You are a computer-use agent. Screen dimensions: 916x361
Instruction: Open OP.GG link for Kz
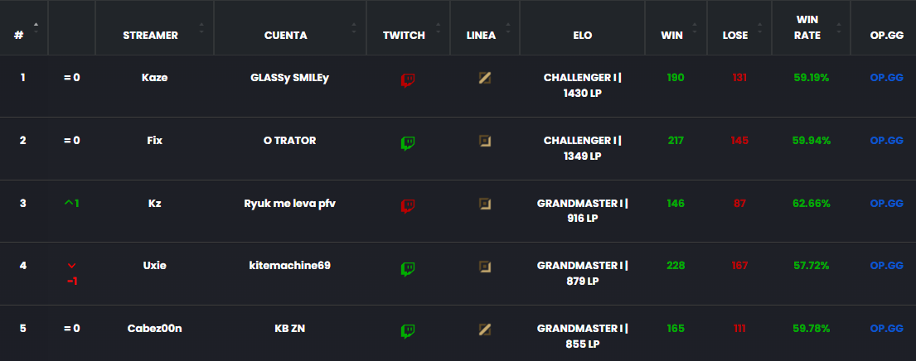click(886, 203)
